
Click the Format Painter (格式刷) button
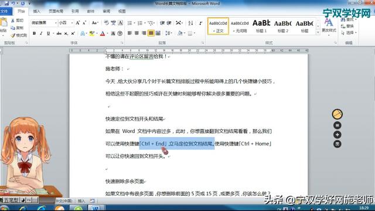click(19, 35)
